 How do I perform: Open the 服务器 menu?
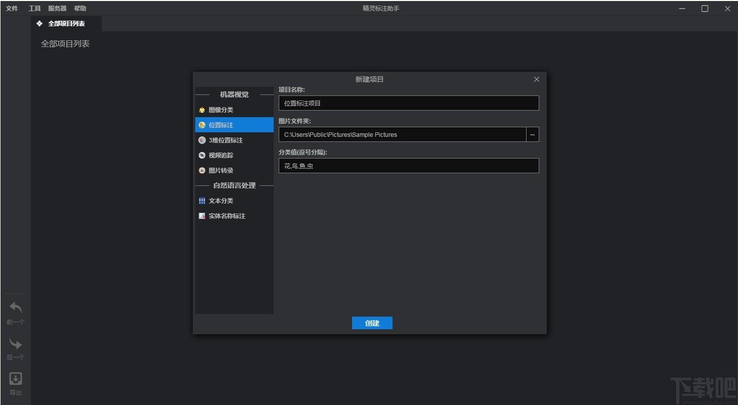coord(57,9)
